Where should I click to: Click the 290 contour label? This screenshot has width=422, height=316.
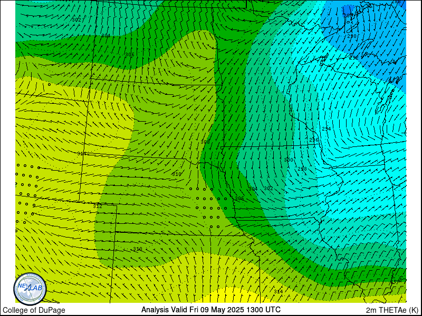352,36
